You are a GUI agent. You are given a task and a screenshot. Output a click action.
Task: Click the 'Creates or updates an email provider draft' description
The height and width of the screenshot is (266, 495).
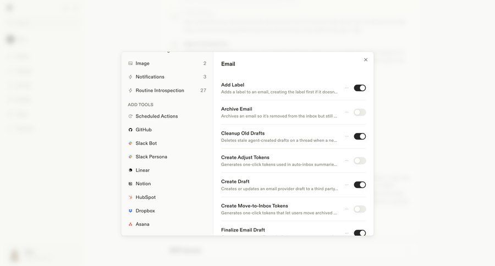279,189
